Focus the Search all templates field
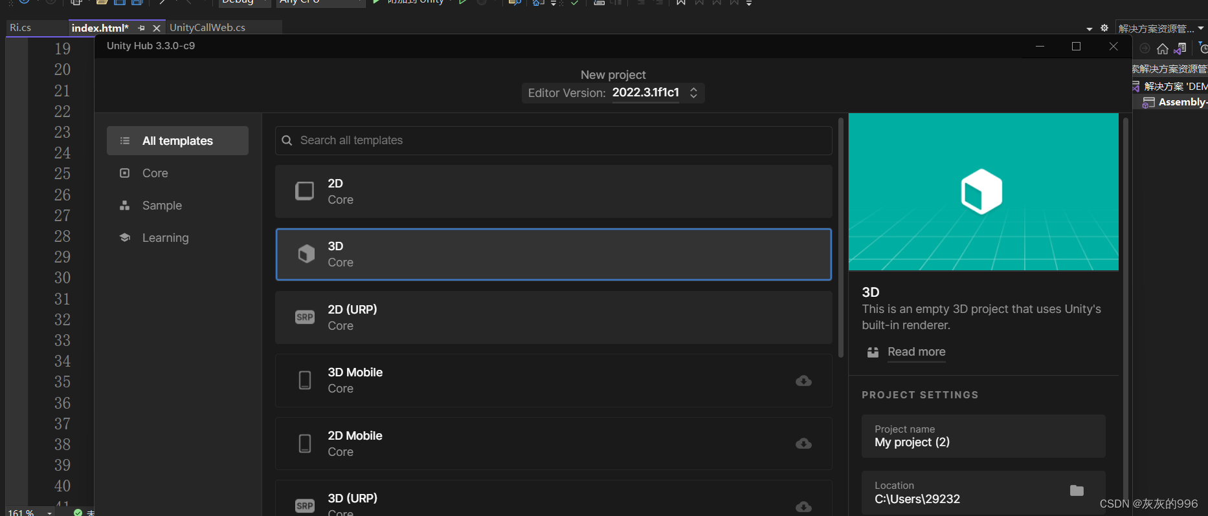 (554, 140)
